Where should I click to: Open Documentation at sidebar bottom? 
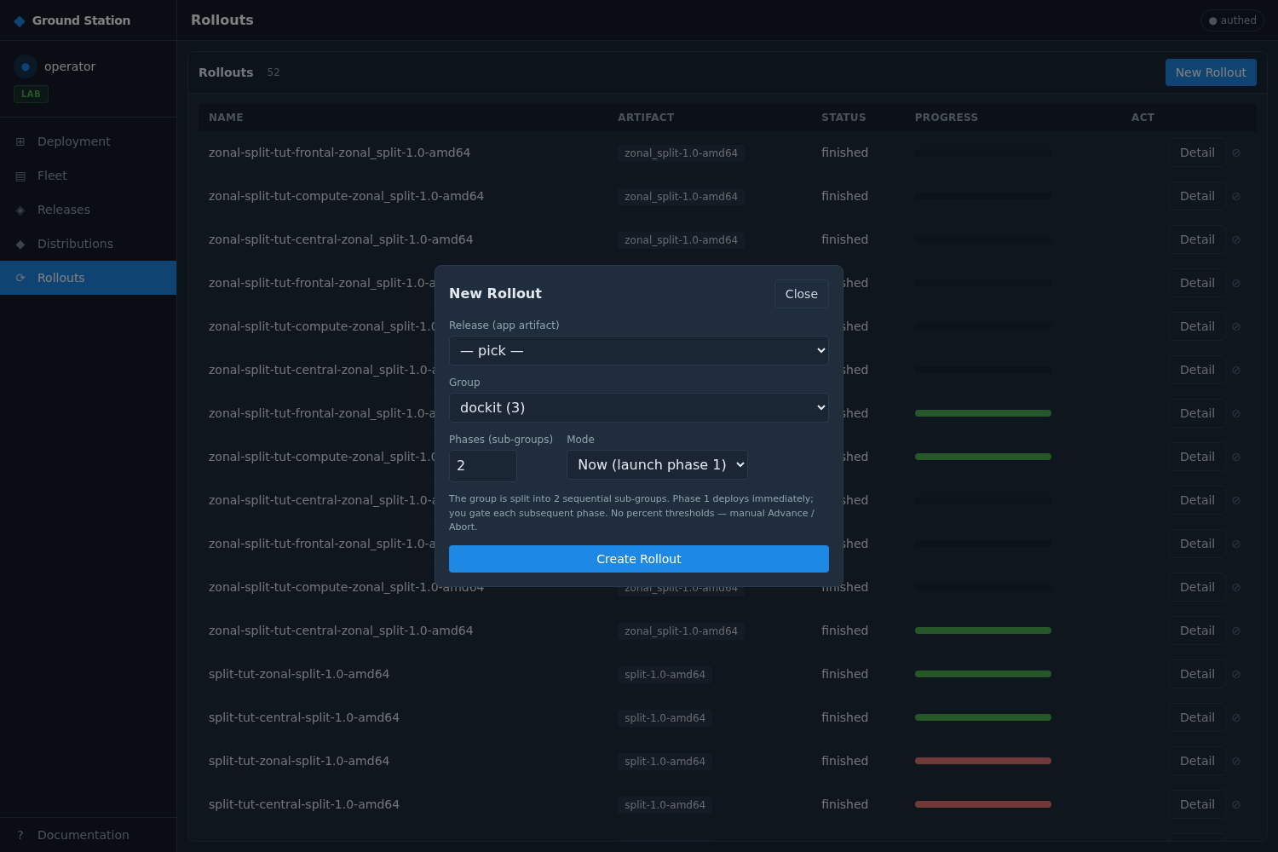point(89,835)
